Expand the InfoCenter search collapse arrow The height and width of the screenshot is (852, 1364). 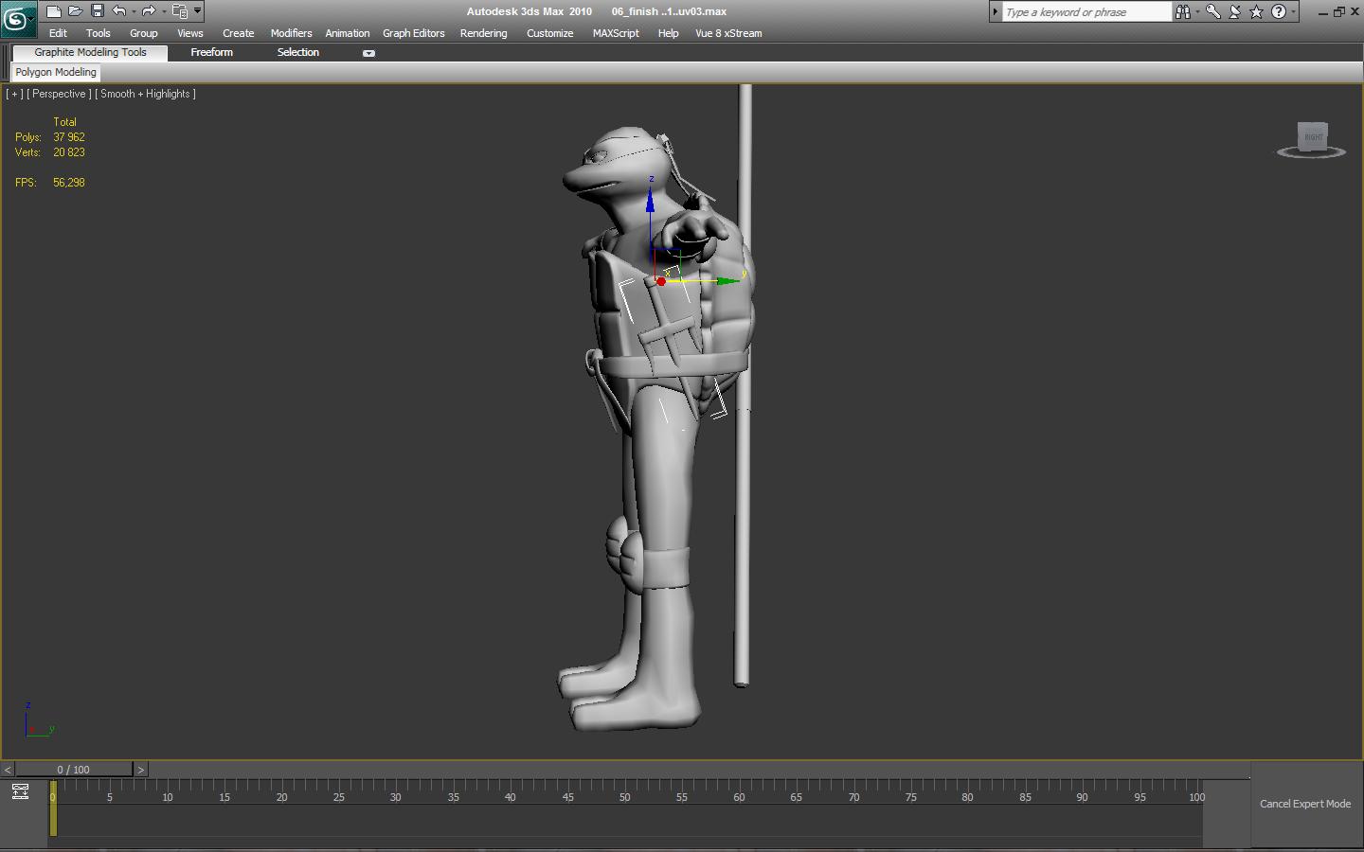point(995,11)
